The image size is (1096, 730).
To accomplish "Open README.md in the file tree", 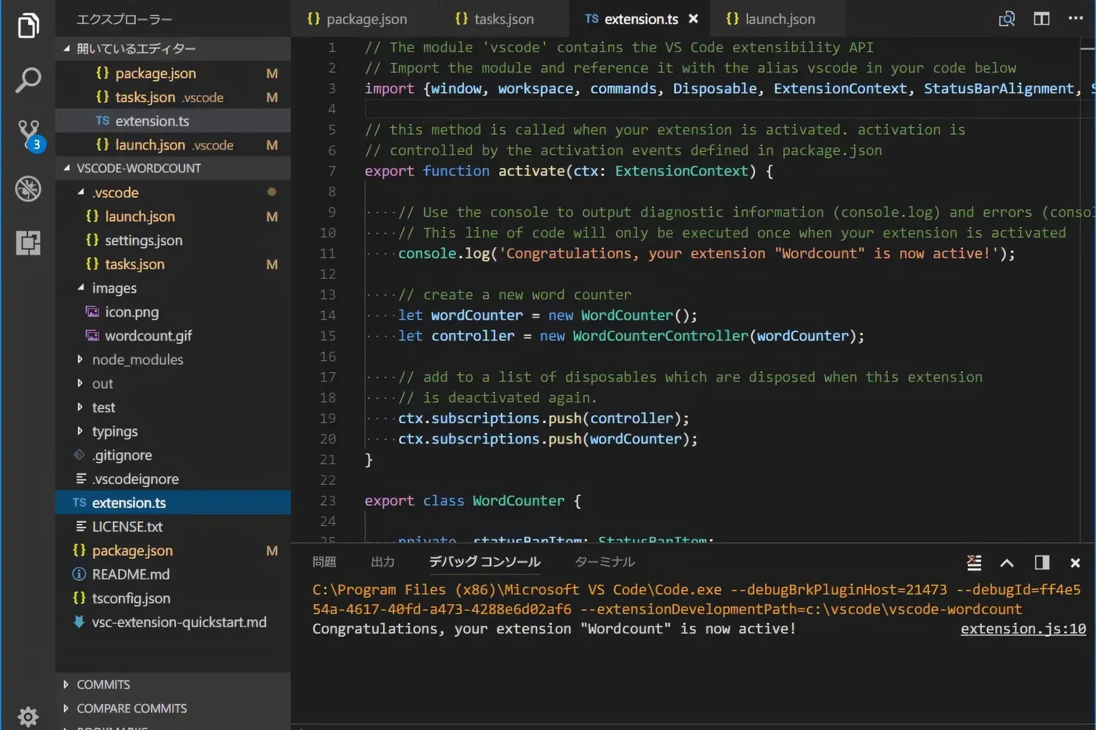I will coord(173,575).
